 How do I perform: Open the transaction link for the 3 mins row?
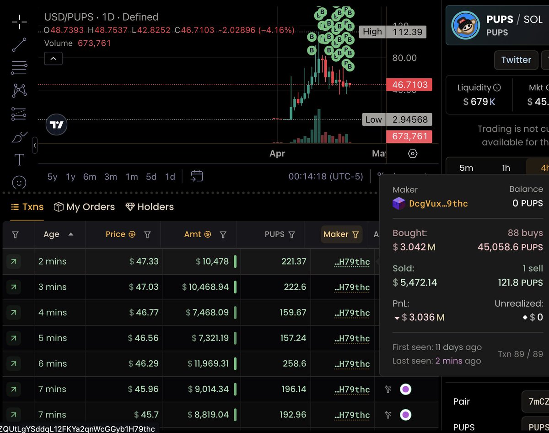tap(14, 287)
